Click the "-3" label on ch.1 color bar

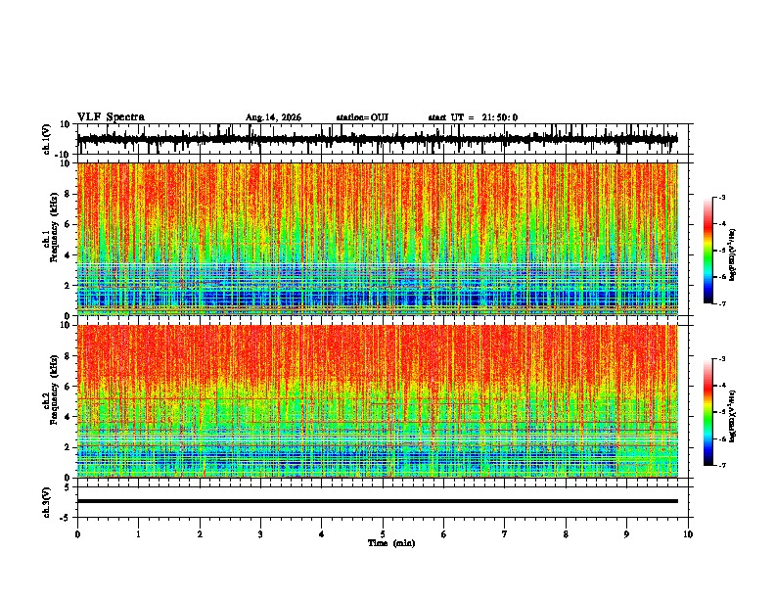(721, 198)
